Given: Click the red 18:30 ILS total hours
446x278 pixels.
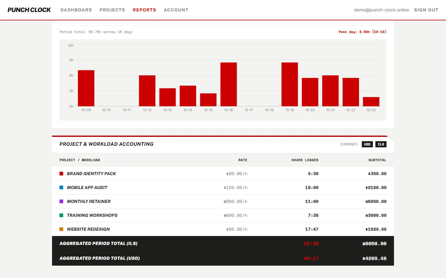Looking at the screenshot, I should [311, 244].
